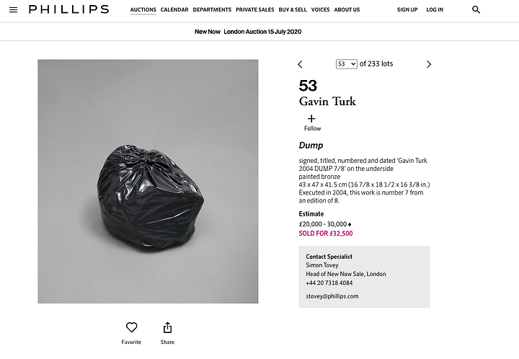Open New Now London Auction link
Viewport: 519px width, 359px height.
[259, 32]
